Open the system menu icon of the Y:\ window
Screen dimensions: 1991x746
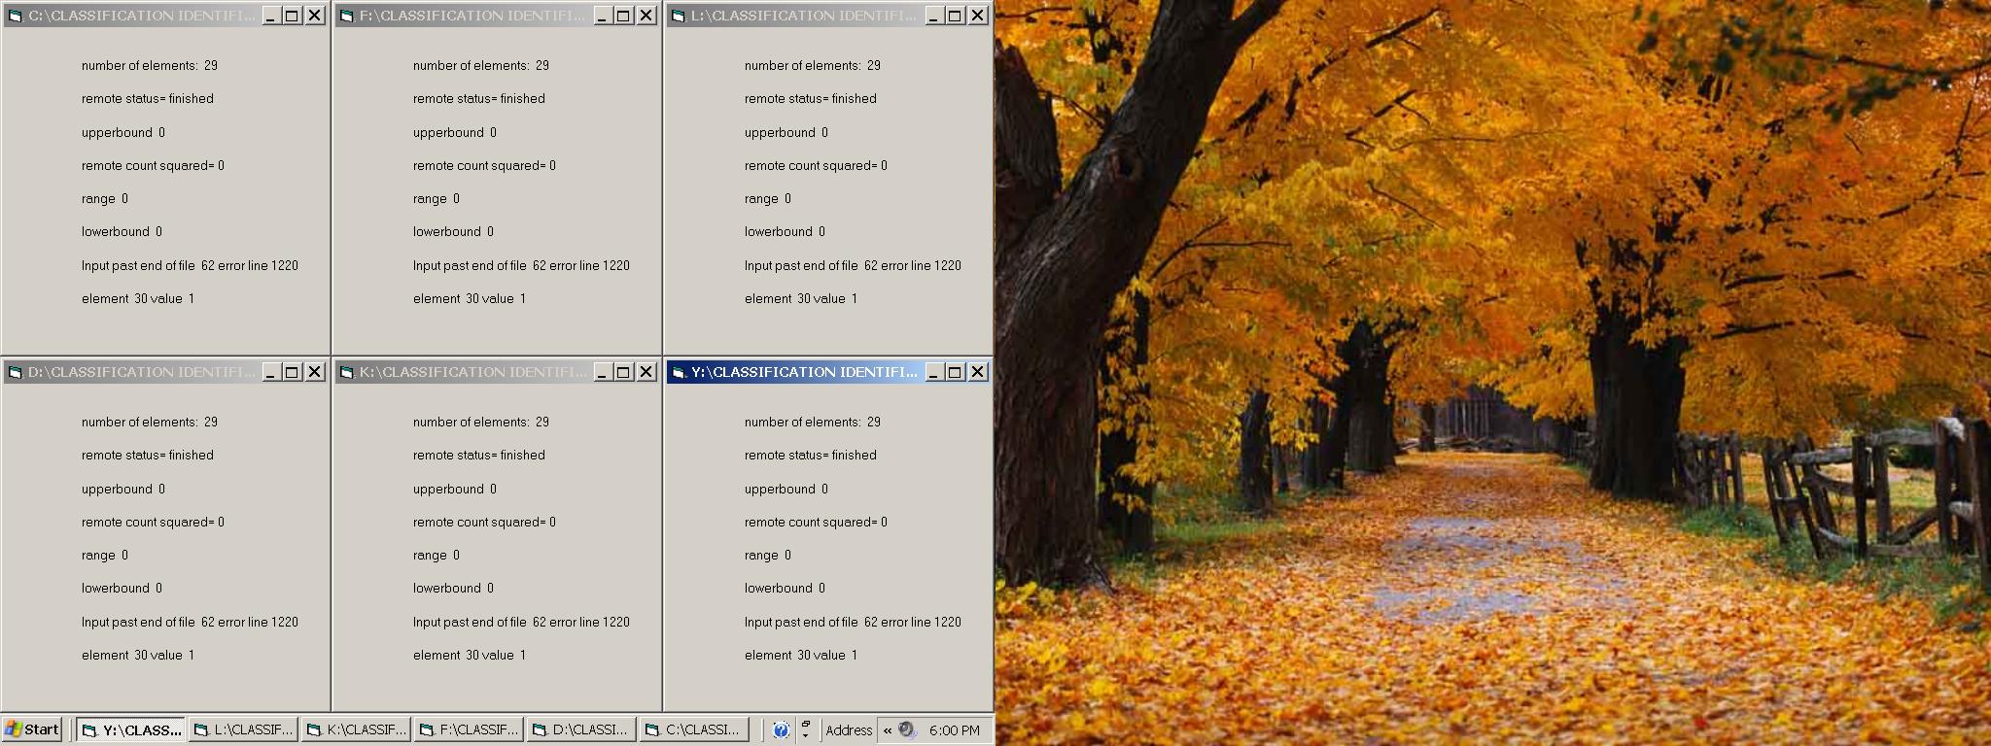pos(679,372)
